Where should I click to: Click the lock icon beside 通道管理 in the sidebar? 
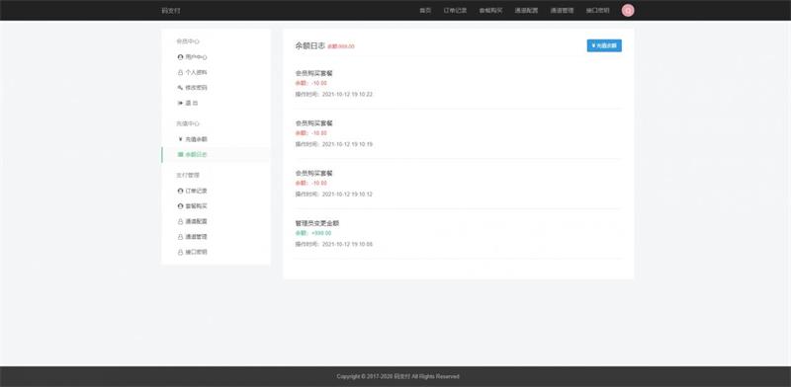pos(180,237)
